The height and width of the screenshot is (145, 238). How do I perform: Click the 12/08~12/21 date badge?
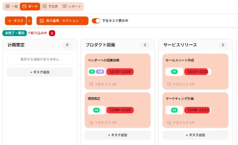198,110
